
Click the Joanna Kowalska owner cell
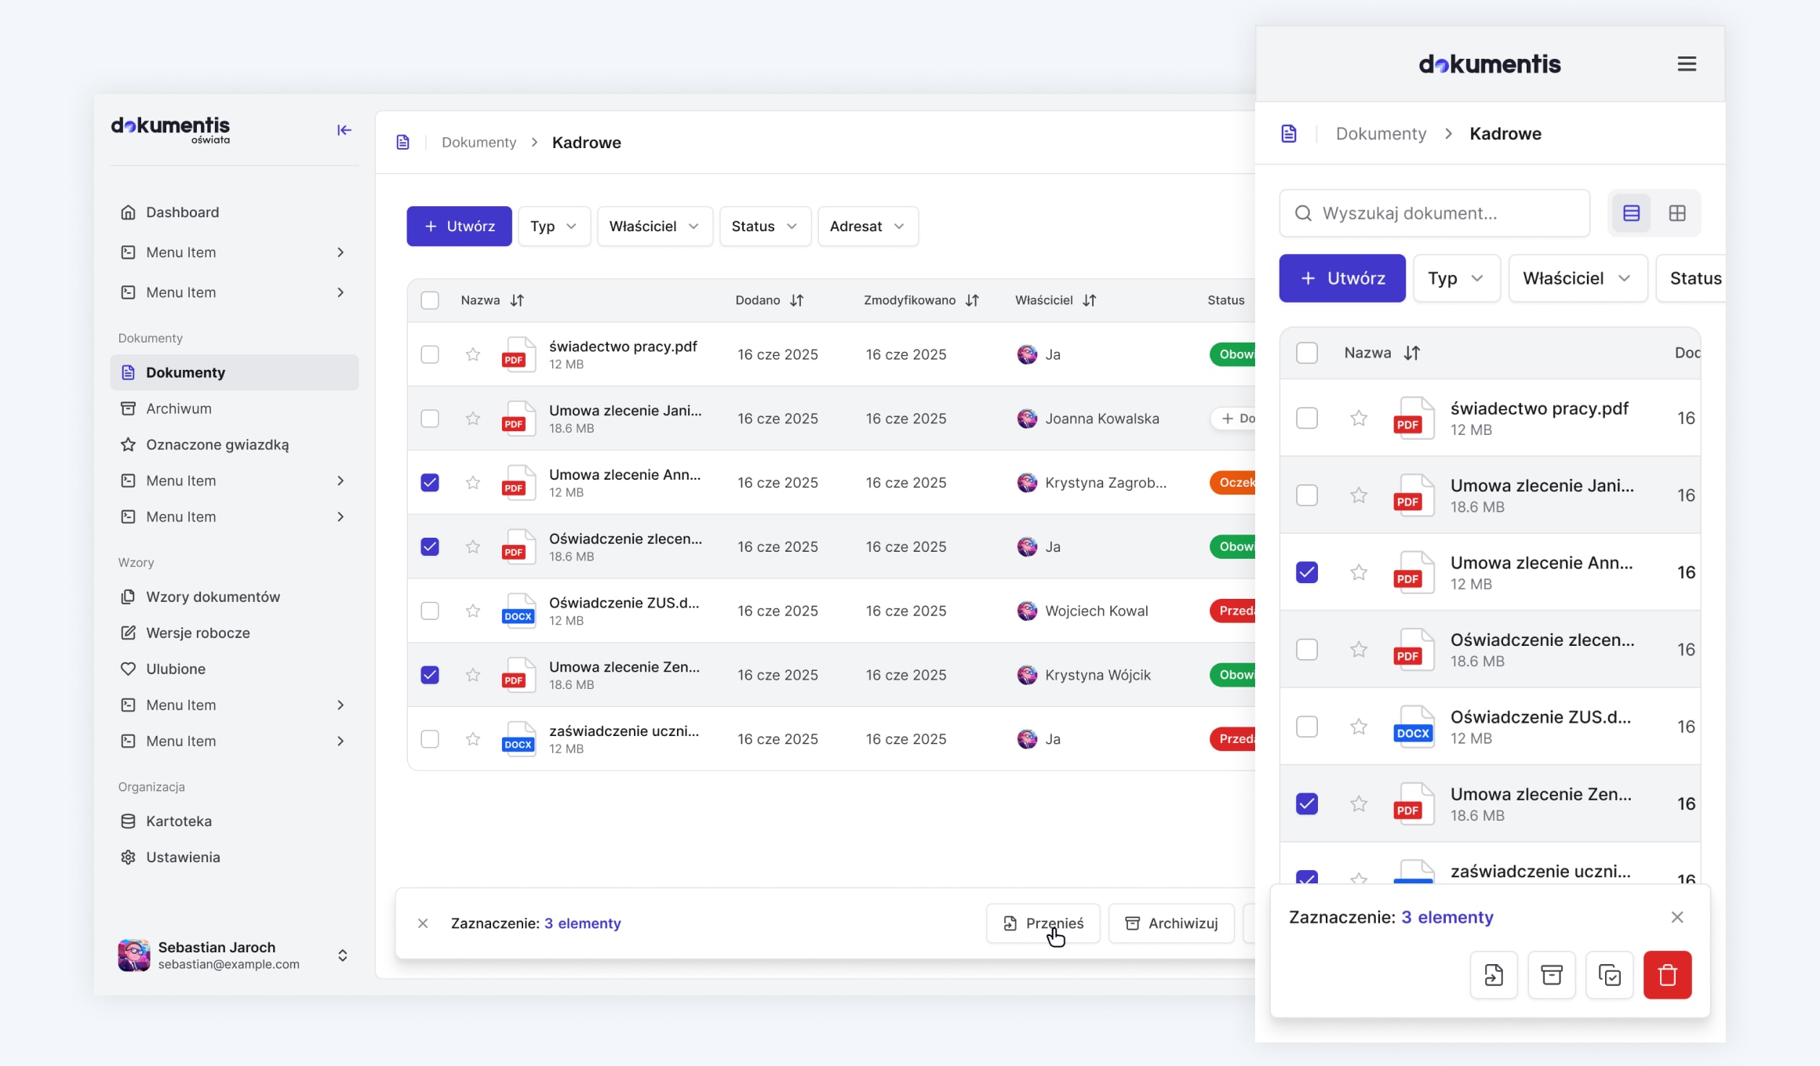[1088, 419]
